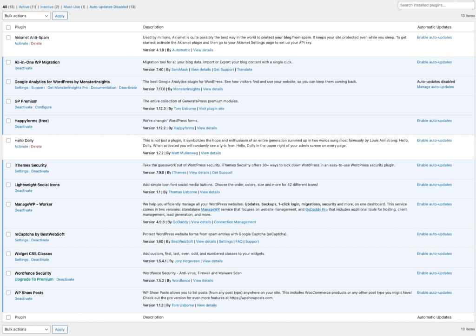
Task: View details for WP Show Posts
Action: click(207, 305)
